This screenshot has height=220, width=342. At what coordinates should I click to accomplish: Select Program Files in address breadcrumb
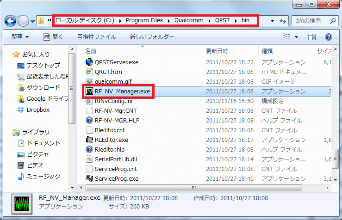[x=144, y=20]
